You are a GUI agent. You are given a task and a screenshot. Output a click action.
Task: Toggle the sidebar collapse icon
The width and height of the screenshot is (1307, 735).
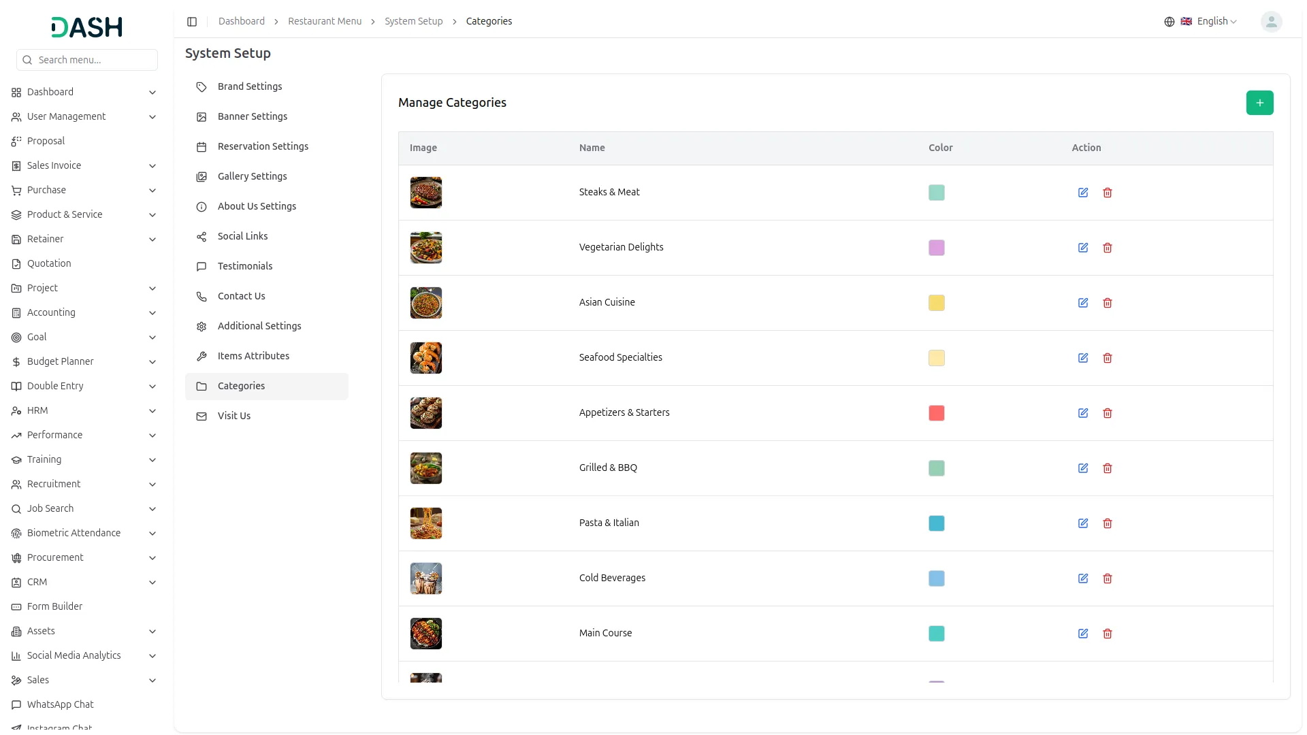click(192, 22)
